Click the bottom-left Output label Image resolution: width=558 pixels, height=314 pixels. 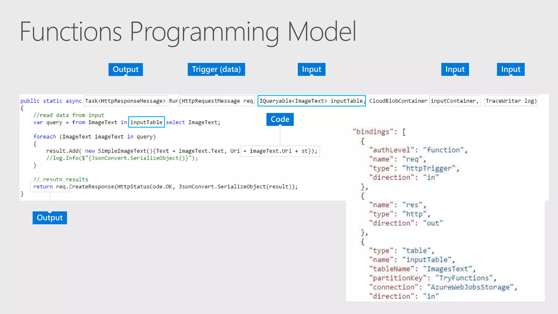[50, 218]
